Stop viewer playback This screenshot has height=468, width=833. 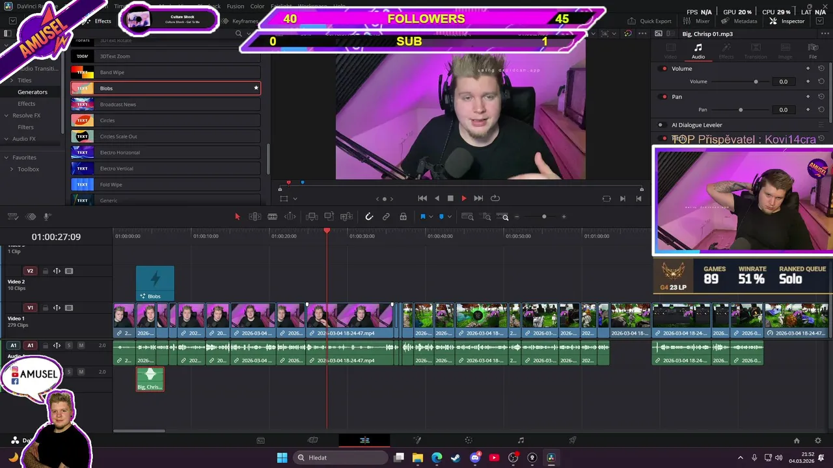click(450, 198)
